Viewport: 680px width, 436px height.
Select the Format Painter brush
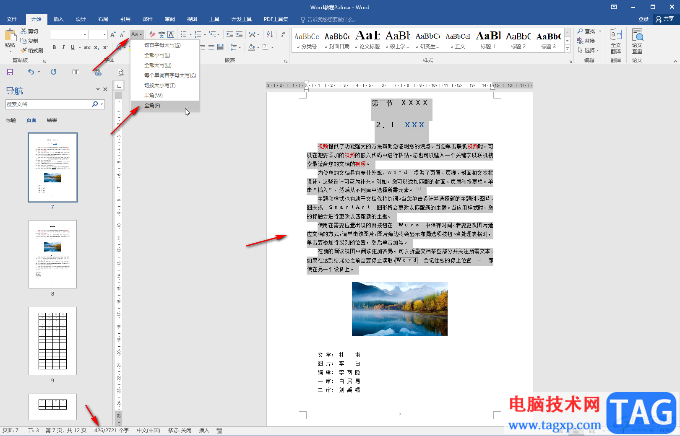[32, 50]
